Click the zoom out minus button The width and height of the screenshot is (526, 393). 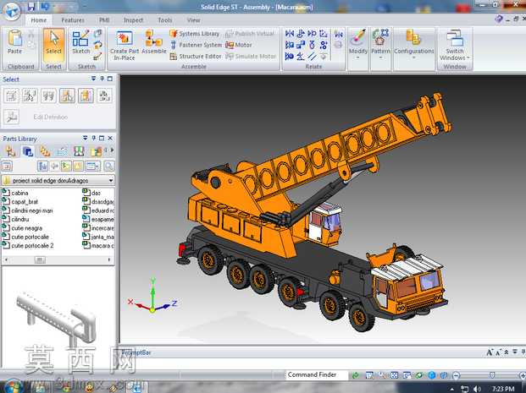[x=456, y=375]
